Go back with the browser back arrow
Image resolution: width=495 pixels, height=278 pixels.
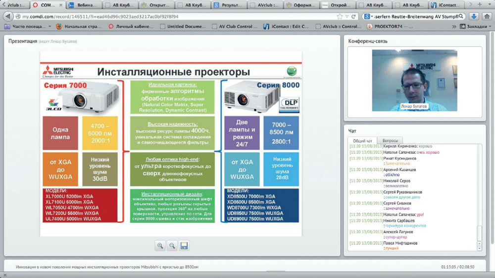coord(8,16)
